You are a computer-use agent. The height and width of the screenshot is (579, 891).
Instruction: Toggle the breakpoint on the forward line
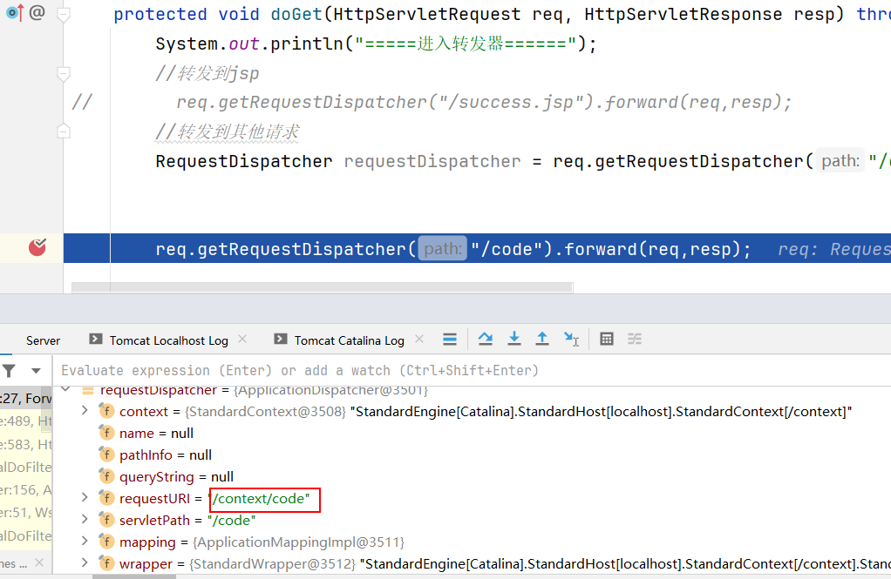coord(37,248)
